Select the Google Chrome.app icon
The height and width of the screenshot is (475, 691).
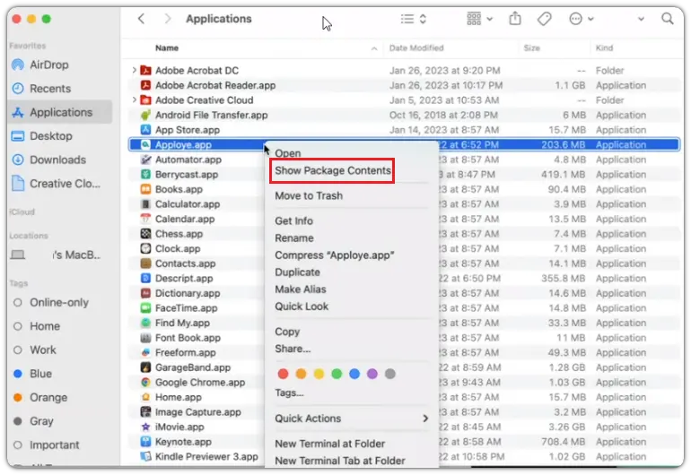tap(145, 383)
